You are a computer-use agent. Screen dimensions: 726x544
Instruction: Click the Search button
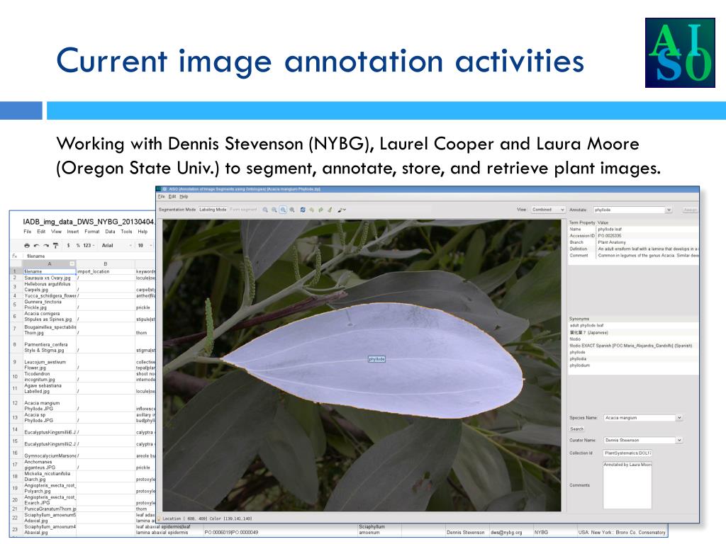pos(576,429)
